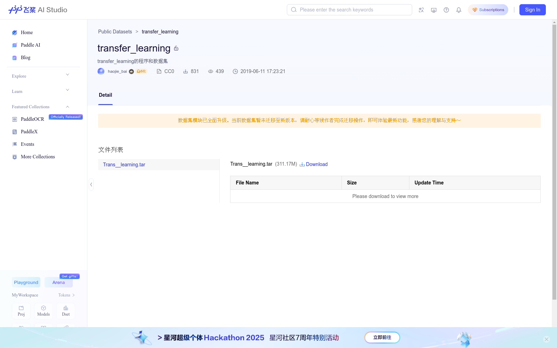Click the views eye icon
The width and height of the screenshot is (557, 348).
(x=211, y=71)
